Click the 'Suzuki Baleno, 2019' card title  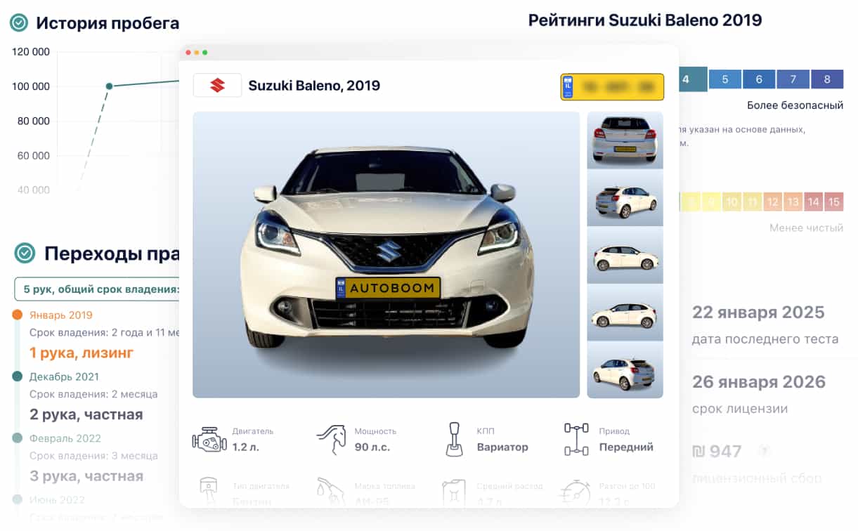(314, 86)
